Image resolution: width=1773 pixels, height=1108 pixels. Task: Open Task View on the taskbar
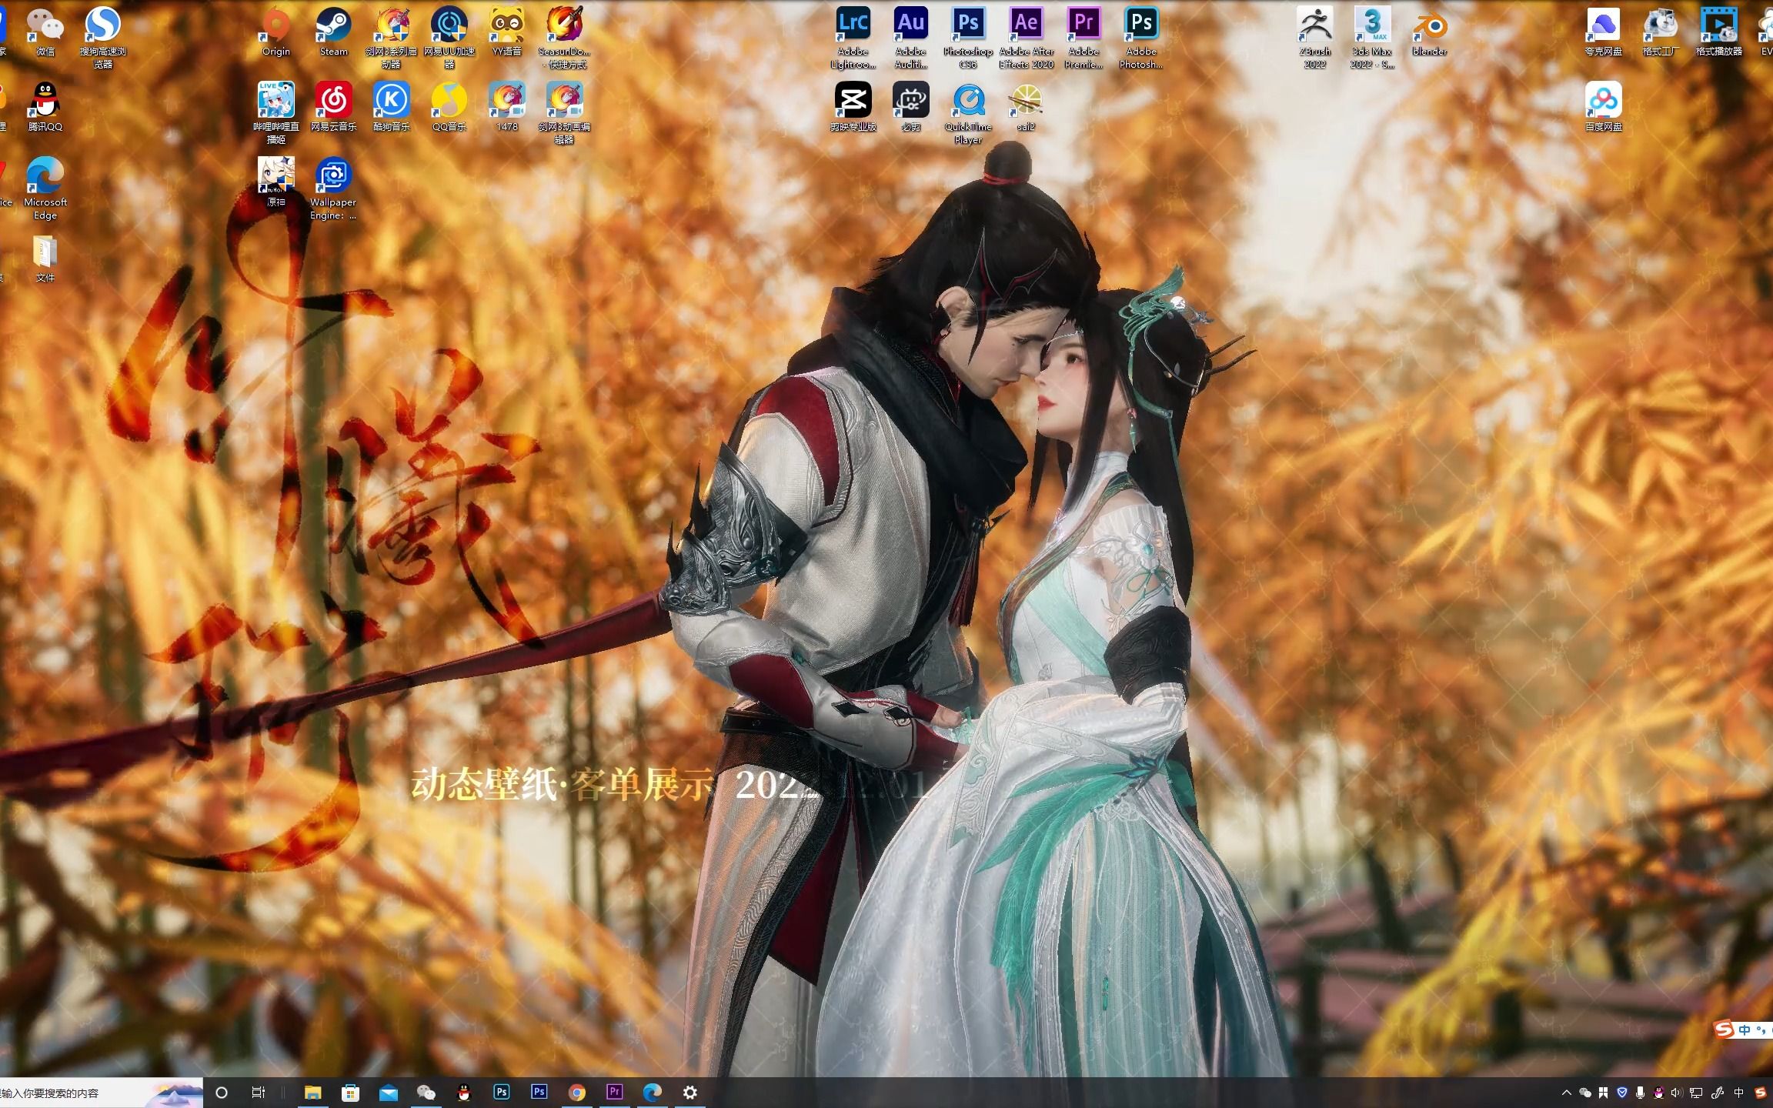tap(259, 1093)
